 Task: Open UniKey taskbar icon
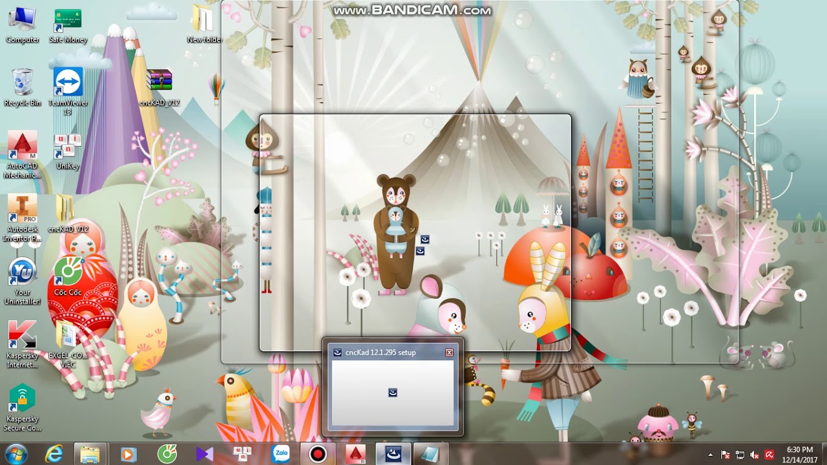click(x=242, y=454)
